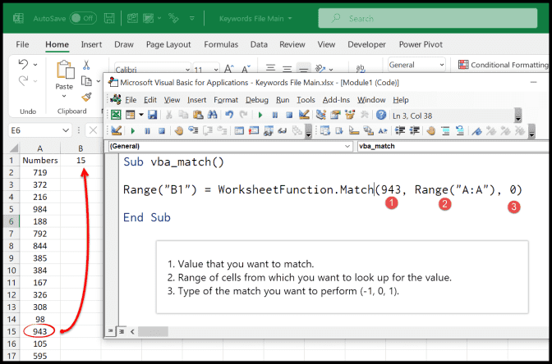Click the Find binoculars icon in VBA toolbar
Screen dimensions: 552x364
point(213,115)
